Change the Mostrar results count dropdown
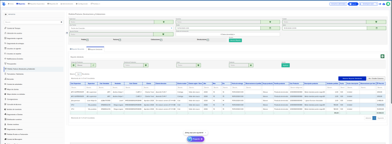Screen dimensions: 392x144 coord(78,74)
